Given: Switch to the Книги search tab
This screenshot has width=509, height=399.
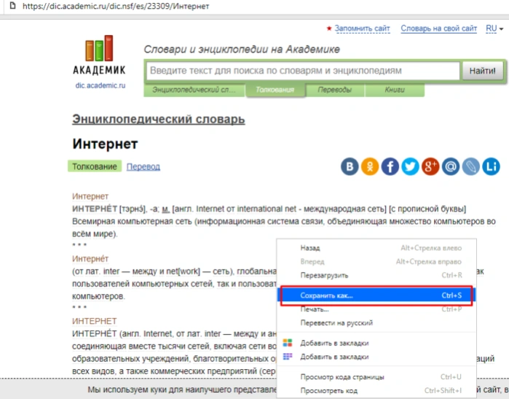Looking at the screenshot, I should coord(395,90).
